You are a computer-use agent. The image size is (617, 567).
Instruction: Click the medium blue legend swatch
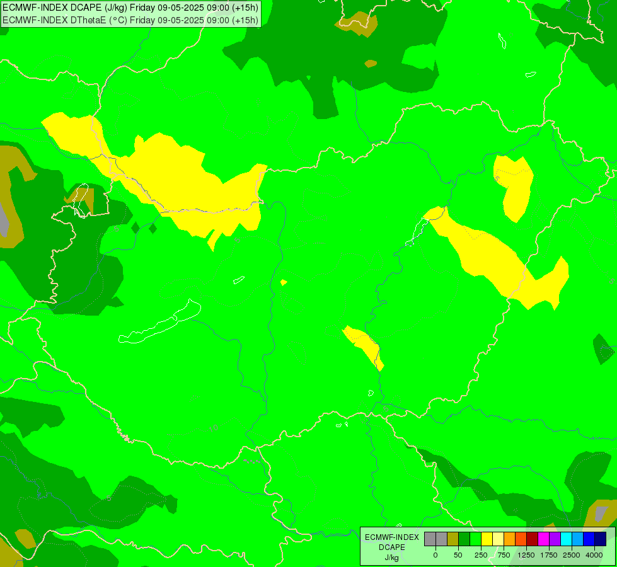[x=589, y=539]
